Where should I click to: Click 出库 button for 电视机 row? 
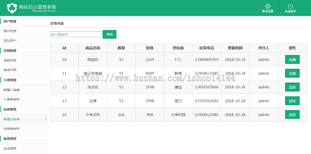tap(292, 59)
